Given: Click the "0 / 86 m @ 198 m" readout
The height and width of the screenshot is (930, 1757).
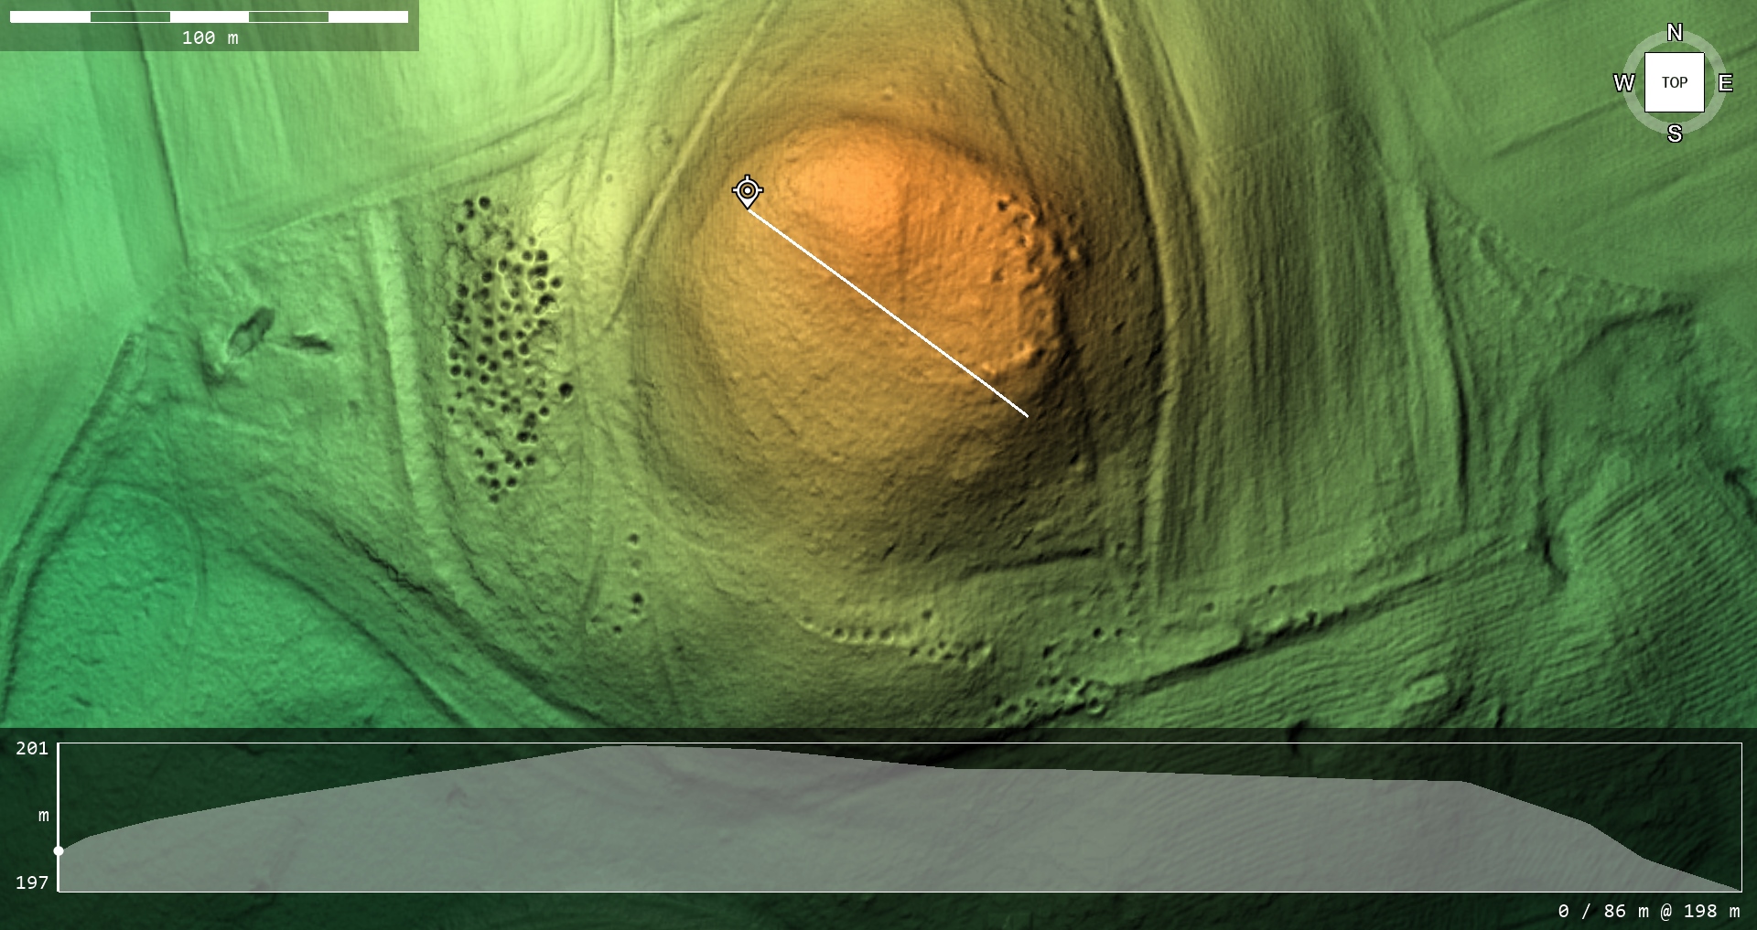Looking at the screenshot, I should (1648, 911).
